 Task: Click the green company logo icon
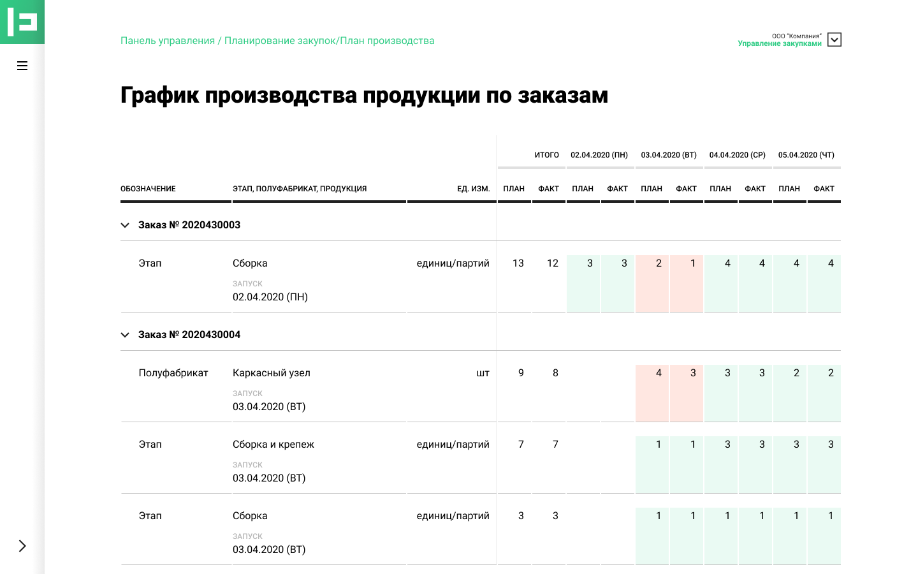point(22,22)
